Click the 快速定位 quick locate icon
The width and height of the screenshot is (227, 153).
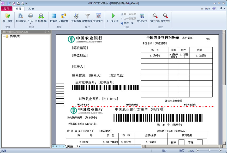pyautogui.click(x=142, y=16)
